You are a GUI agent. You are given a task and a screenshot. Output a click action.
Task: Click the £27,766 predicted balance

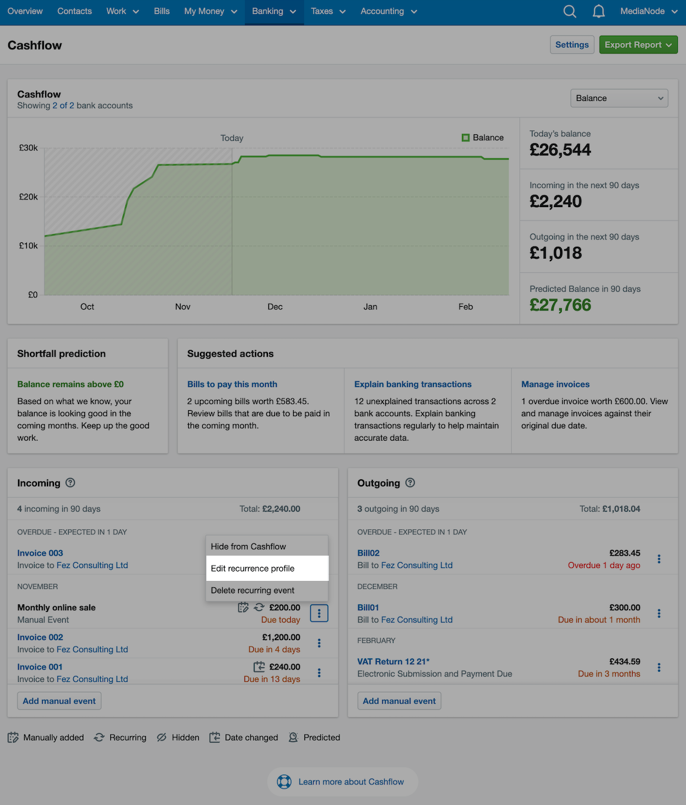[x=560, y=305]
